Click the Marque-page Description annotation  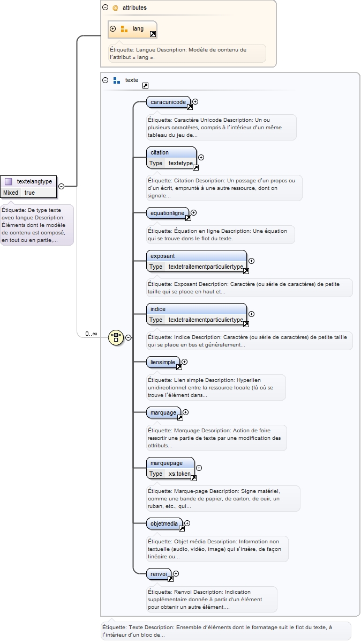[223, 498]
